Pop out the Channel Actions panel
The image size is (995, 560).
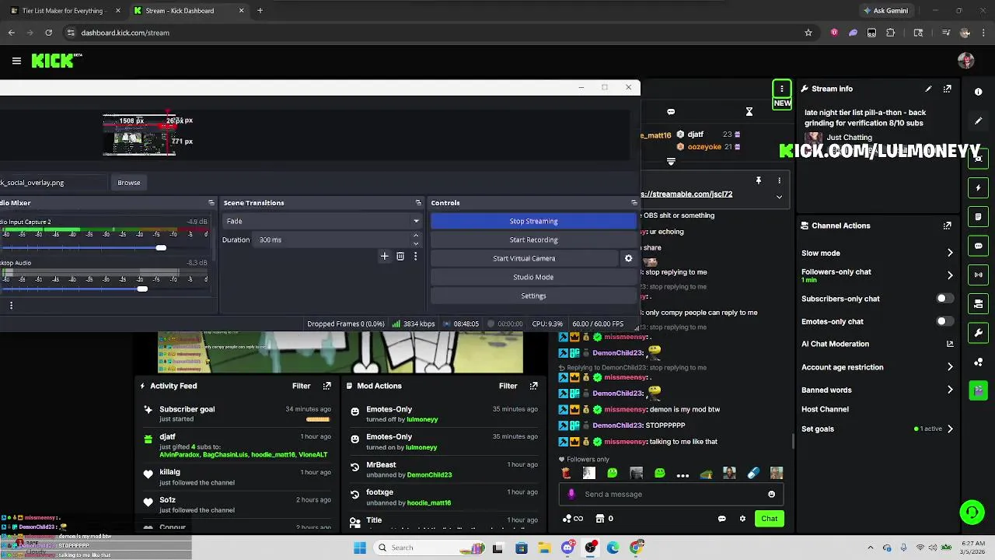click(x=947, y=226)
